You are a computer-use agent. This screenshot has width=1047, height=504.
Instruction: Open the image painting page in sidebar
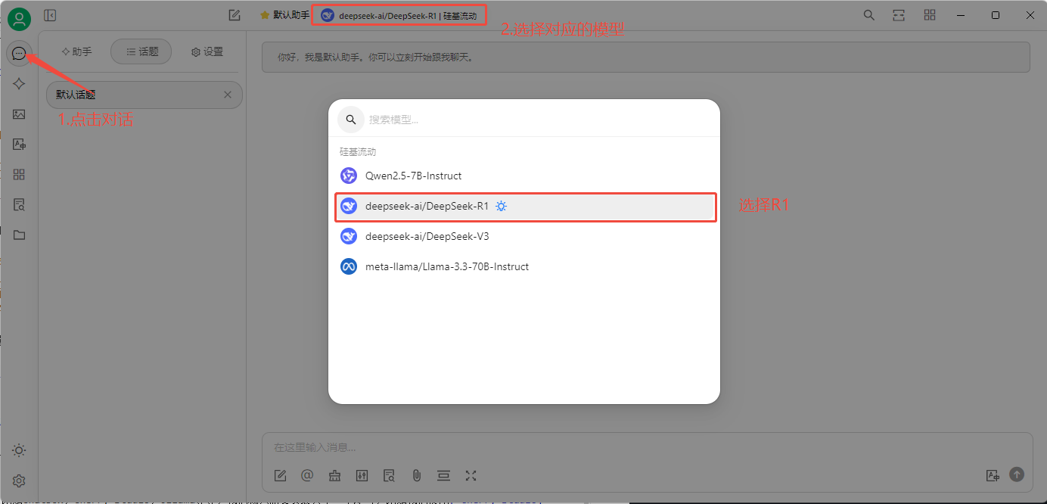20,114
